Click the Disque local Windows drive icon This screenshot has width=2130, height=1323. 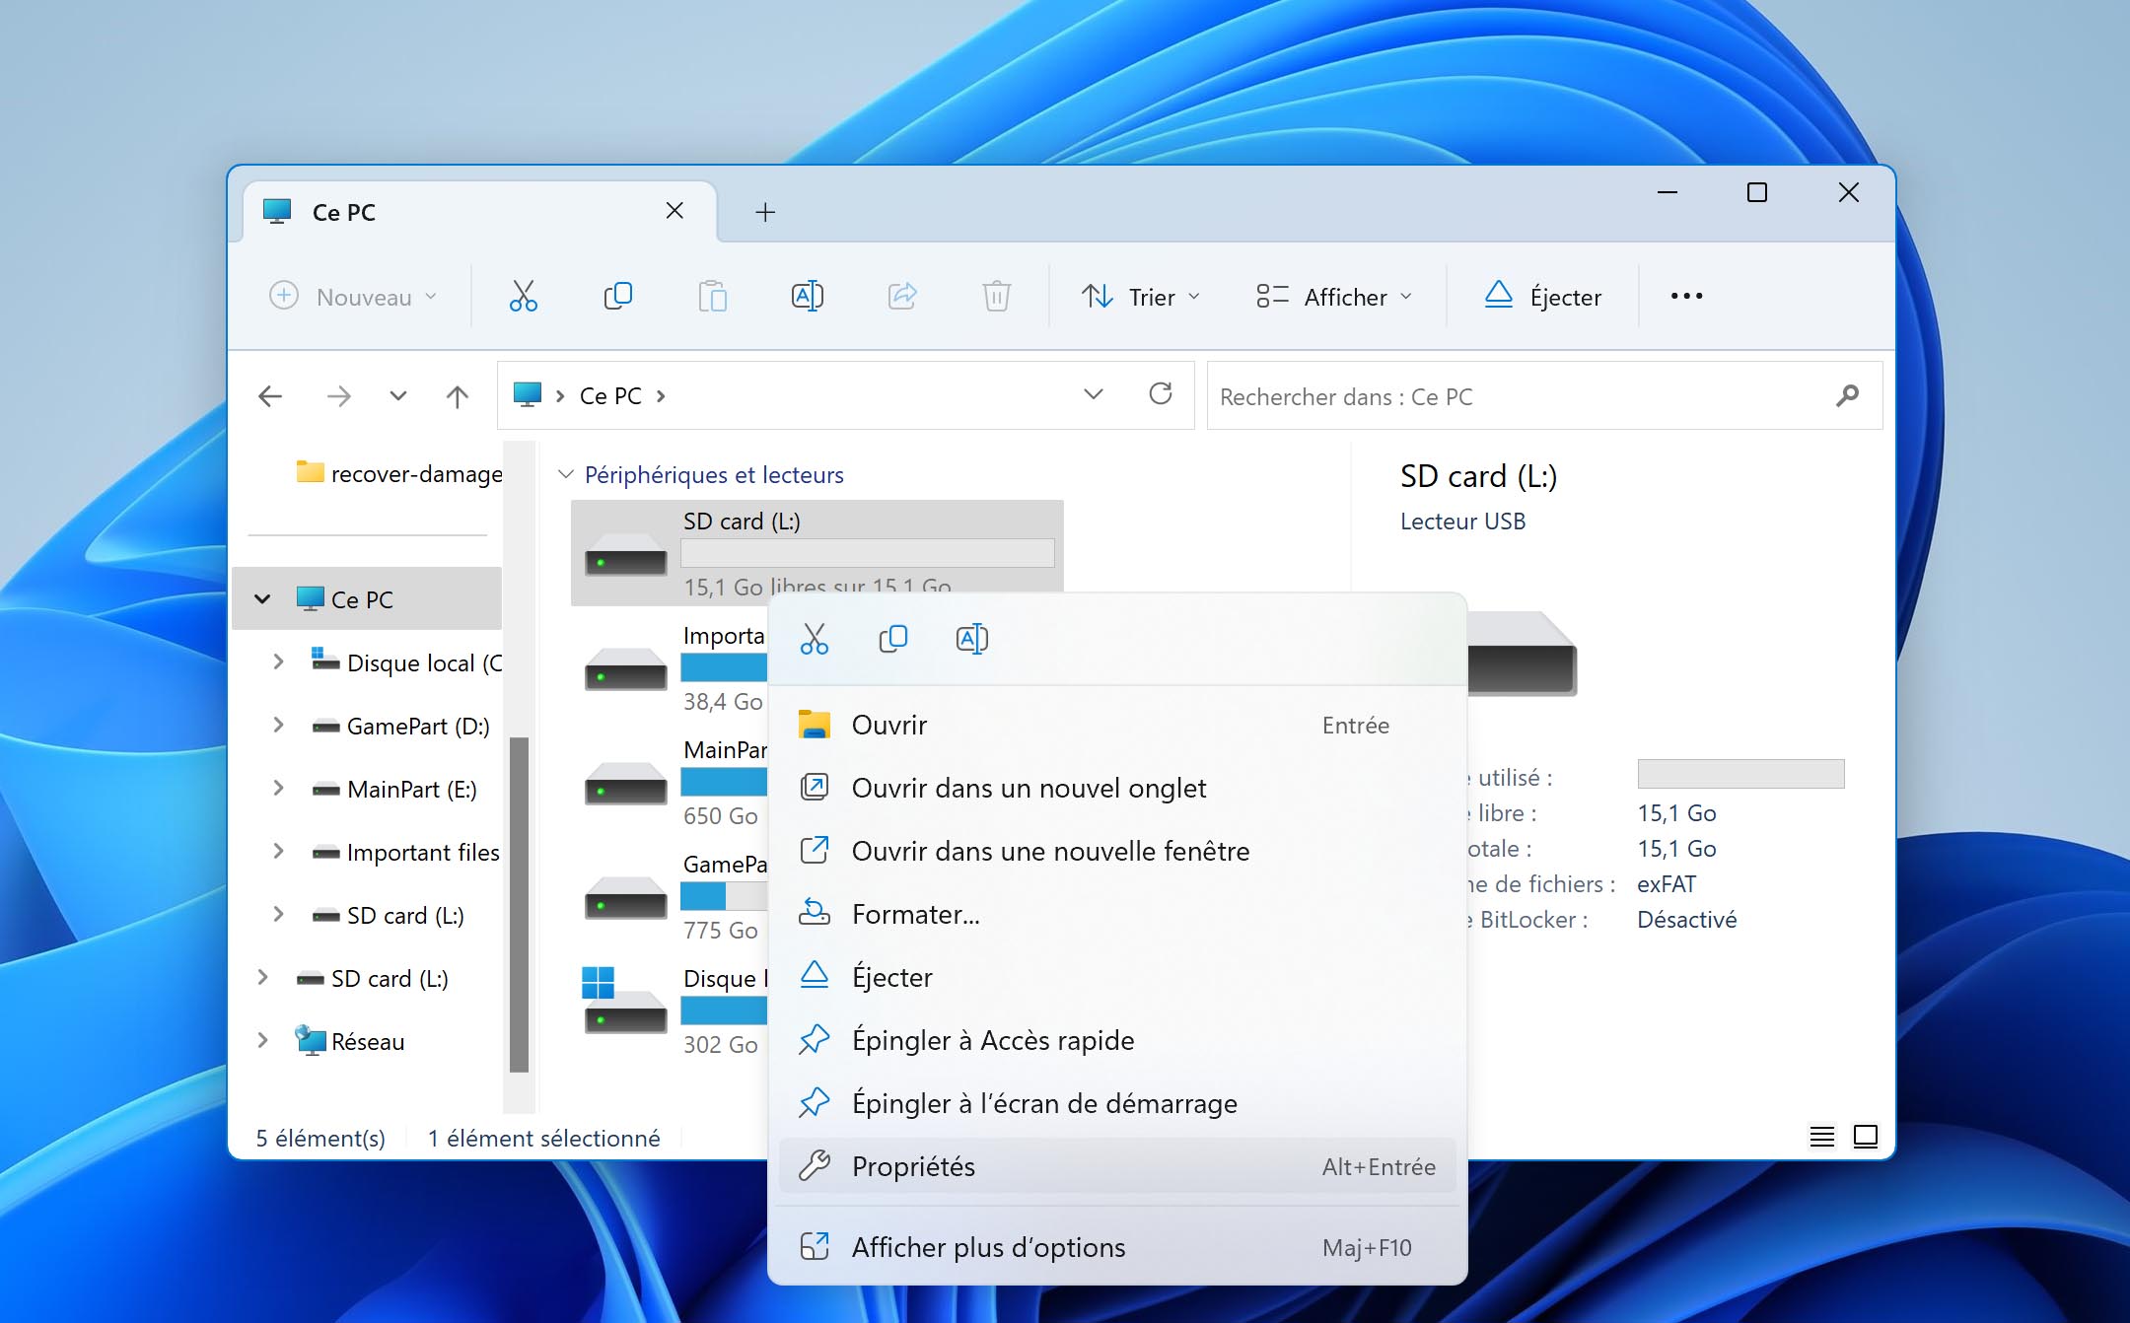point(624,1000)
